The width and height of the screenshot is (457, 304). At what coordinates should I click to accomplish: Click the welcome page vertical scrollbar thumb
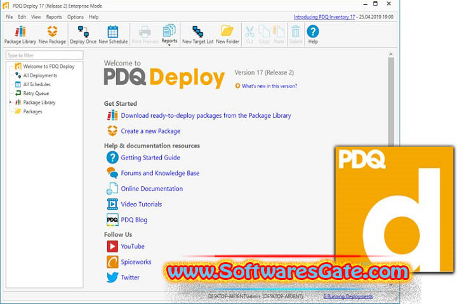tap(391, 102)
